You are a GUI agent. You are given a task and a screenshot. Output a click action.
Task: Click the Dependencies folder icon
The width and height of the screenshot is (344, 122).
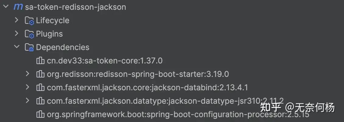29,48
